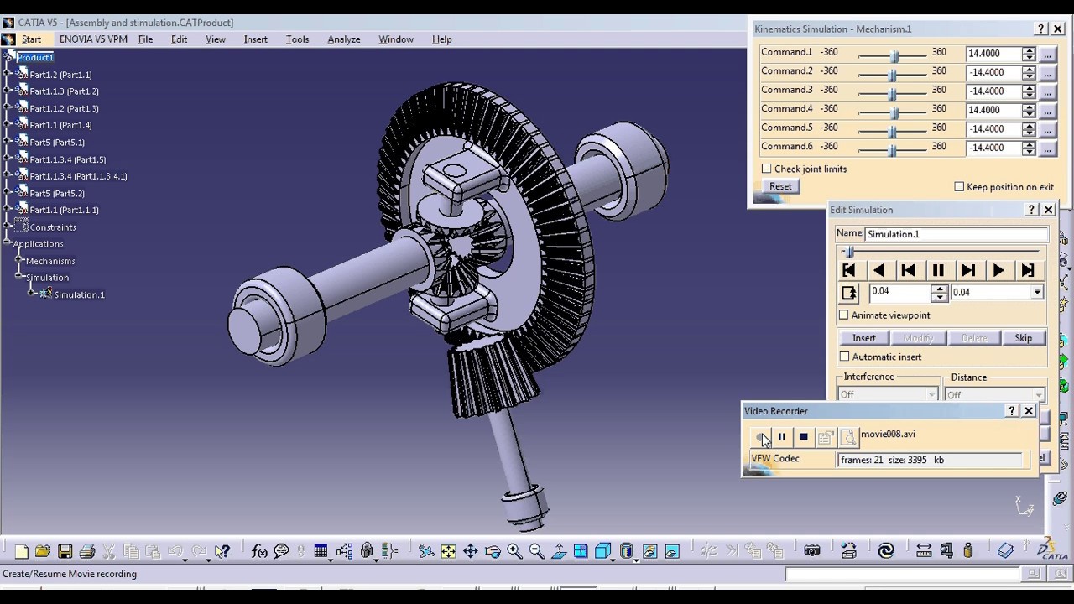The height and width of the screenshot is (604, 1074).
Task: Collapse the Mechanisms tree node
Action: (x=18, y=261)
